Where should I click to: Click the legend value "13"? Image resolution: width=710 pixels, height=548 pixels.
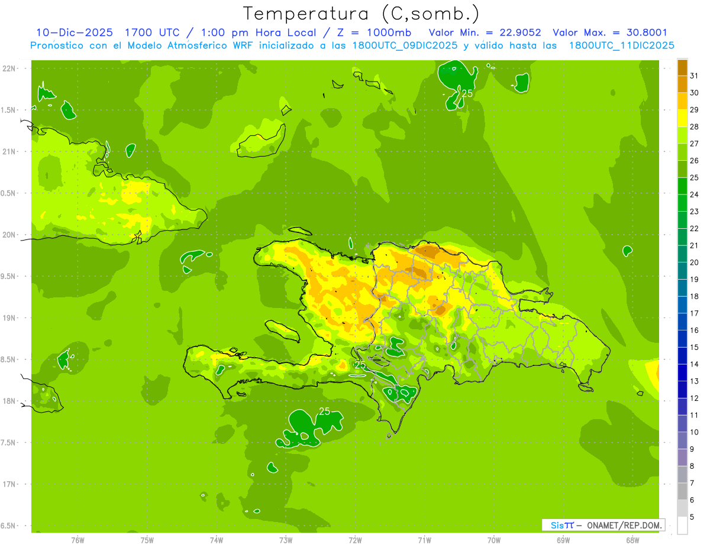coord(694,381)
